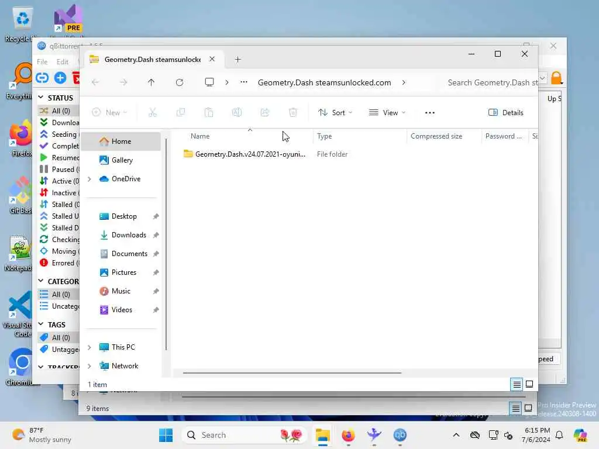Navigate up one folder level

point(152,82)
